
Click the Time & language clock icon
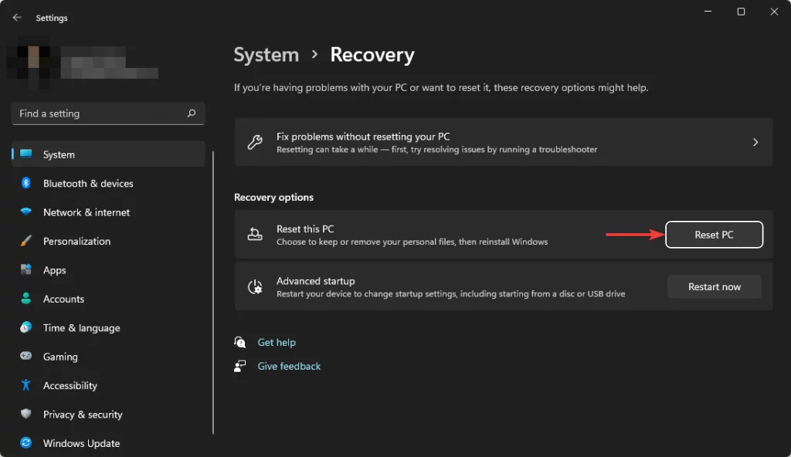[x=24, y=327]
